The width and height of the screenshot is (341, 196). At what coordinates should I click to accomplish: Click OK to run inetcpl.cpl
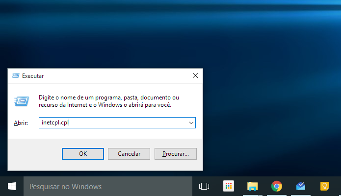[x=83, y=154]
